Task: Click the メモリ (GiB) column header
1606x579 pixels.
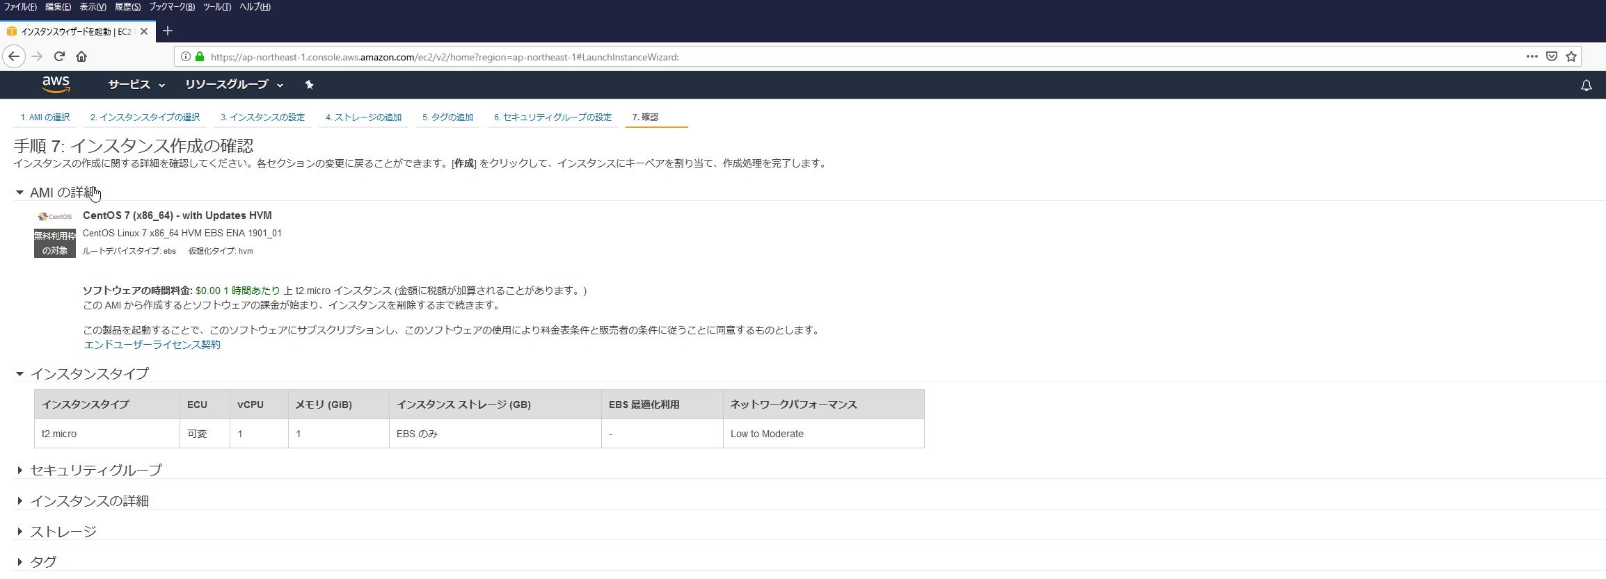Action: (339, 405)
